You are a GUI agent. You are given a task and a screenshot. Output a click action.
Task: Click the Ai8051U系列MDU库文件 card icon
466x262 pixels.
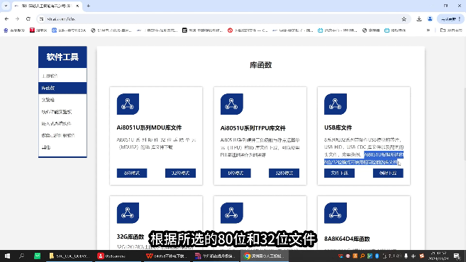click(x=128, y=104)
